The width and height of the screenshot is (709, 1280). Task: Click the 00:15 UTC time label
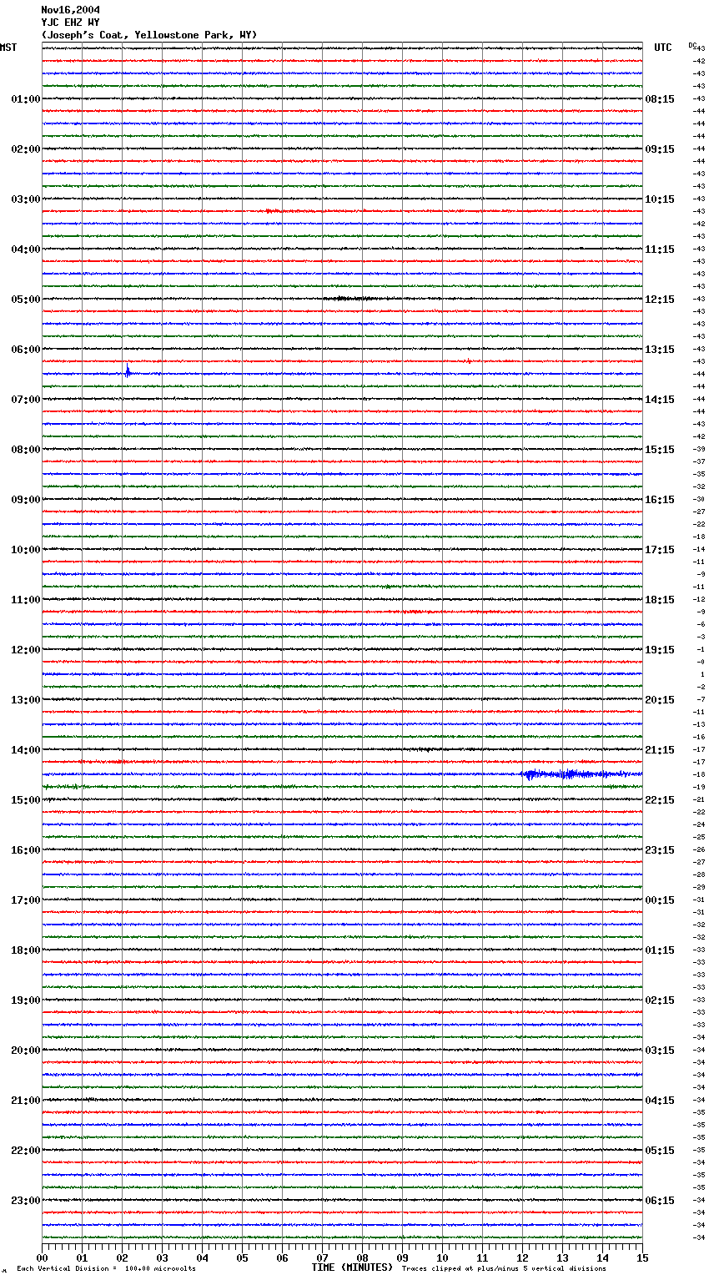tap(660, 900)
